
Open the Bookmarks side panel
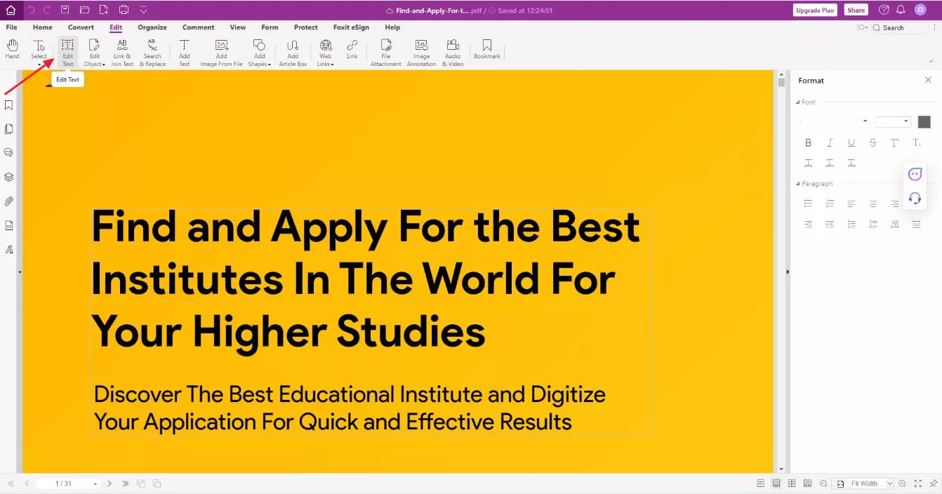tap(9, 105)
